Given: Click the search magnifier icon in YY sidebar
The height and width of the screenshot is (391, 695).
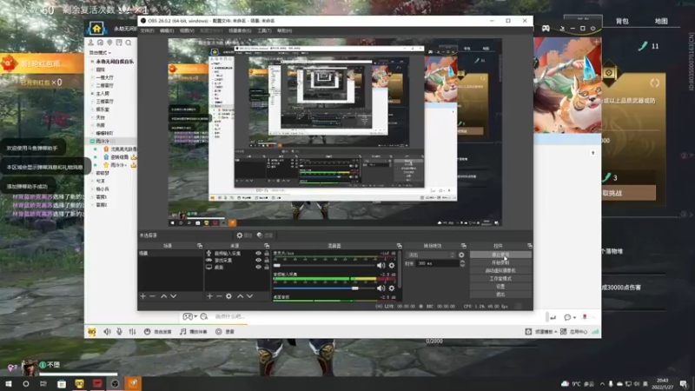Looking at the screenshot, I should [x=128, y=43].
